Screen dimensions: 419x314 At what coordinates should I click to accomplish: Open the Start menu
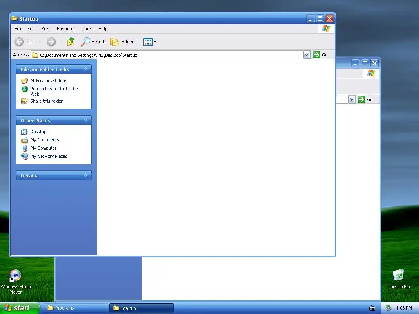click(x=20, y=308)
